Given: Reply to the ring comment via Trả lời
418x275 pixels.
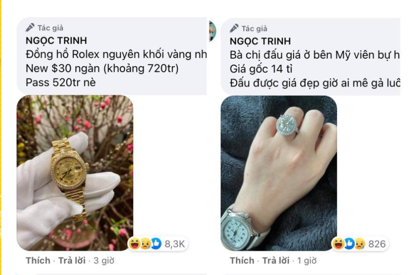Looking at the screenshot, I should pos(276,261).
